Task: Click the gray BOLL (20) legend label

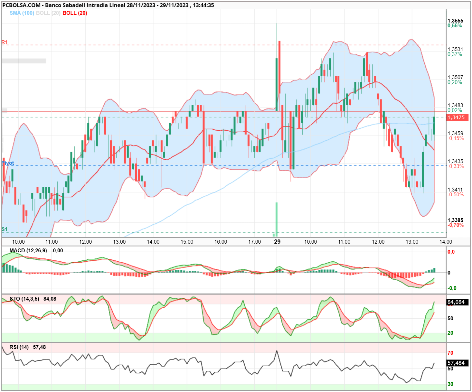Action: coord(48,13)
